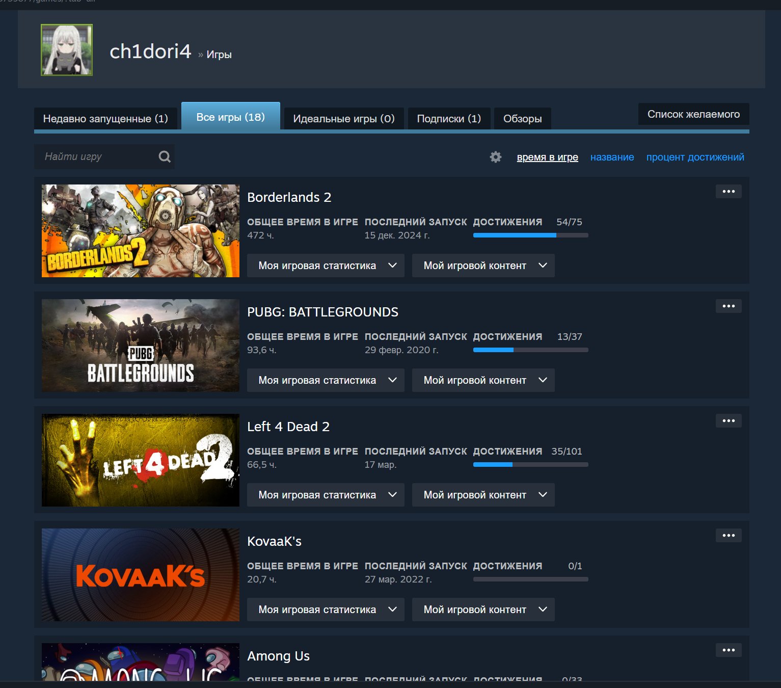Expand Left 4 Dead 2 'Моя игровая статистика' dropdown

[326, 495]
